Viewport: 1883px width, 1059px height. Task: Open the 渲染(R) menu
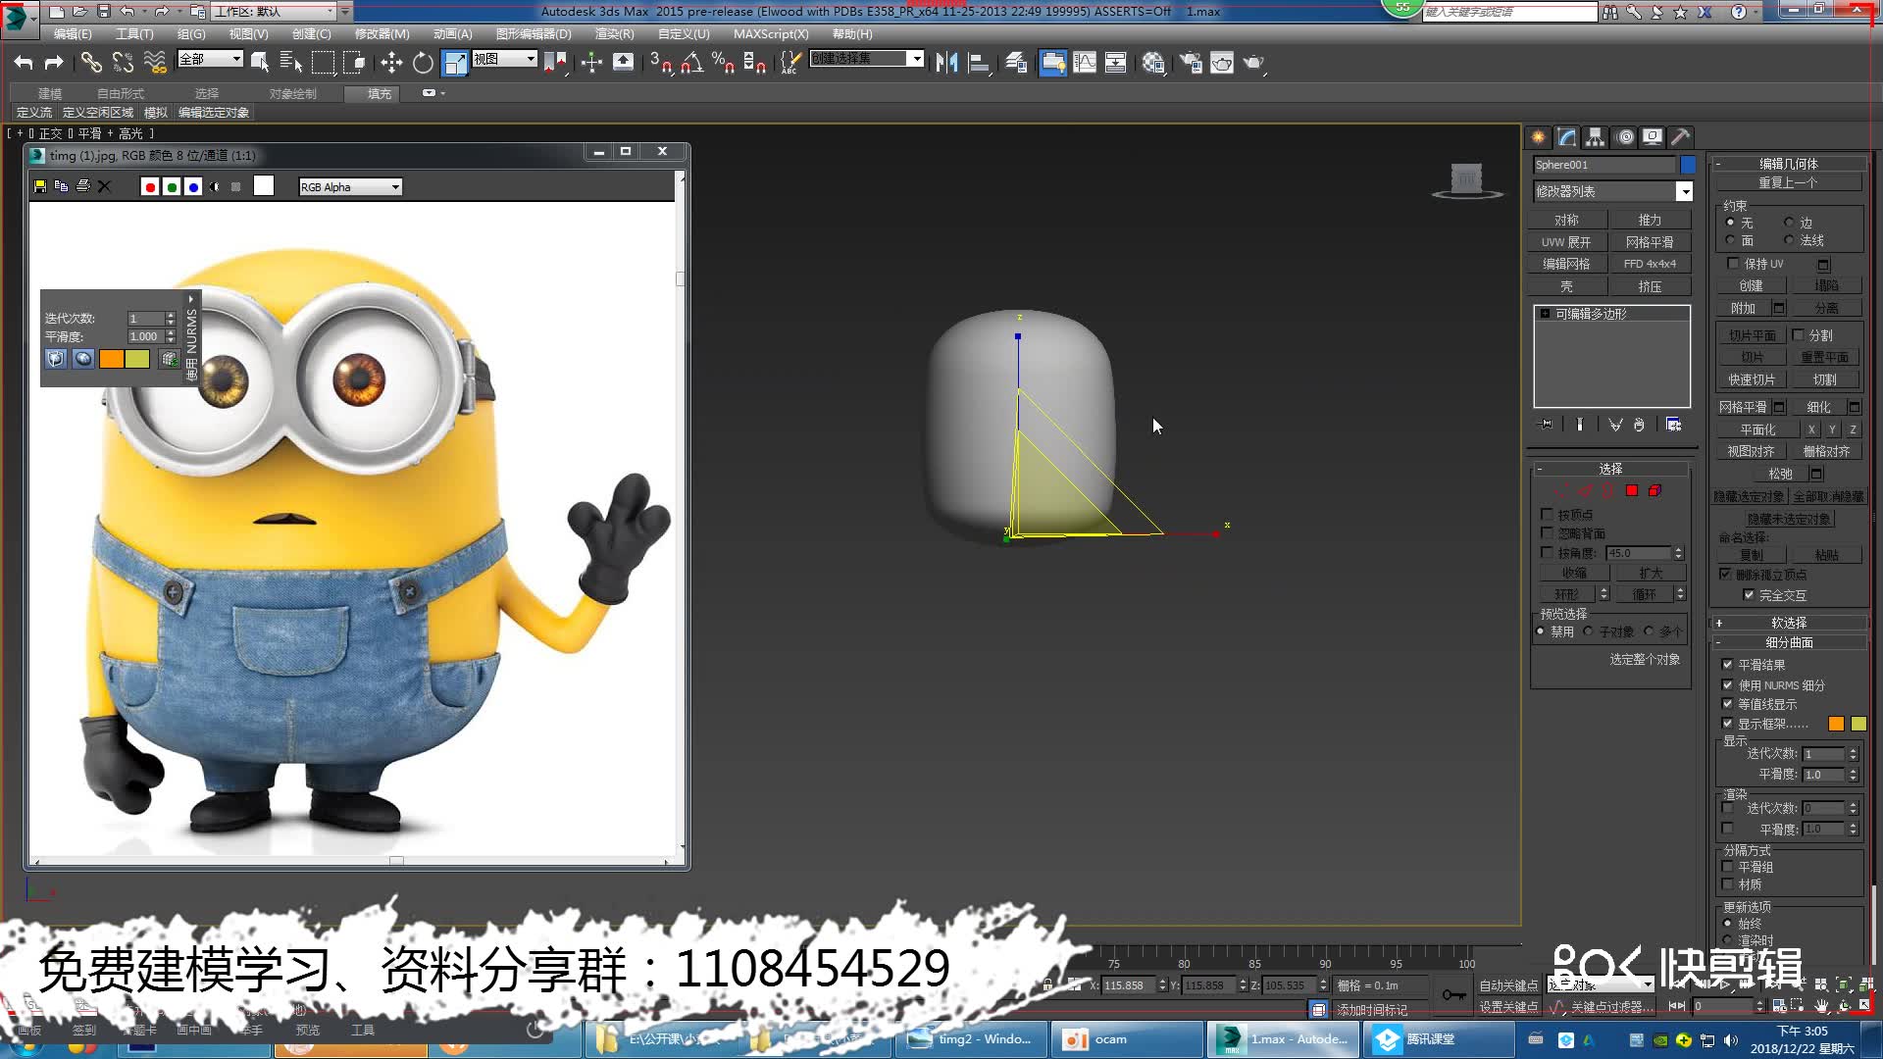click(615, 33)
